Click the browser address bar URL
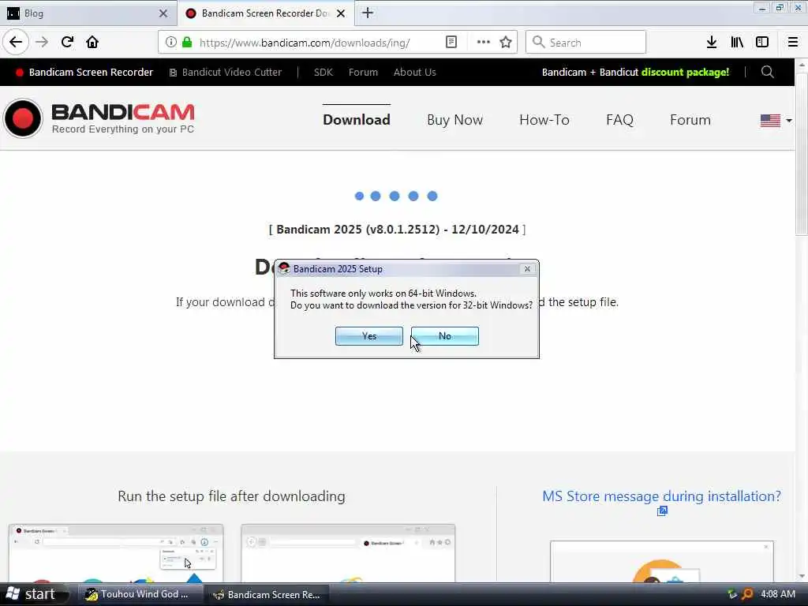The width and height of the screenshot is (808, 606). click(305, 43)
